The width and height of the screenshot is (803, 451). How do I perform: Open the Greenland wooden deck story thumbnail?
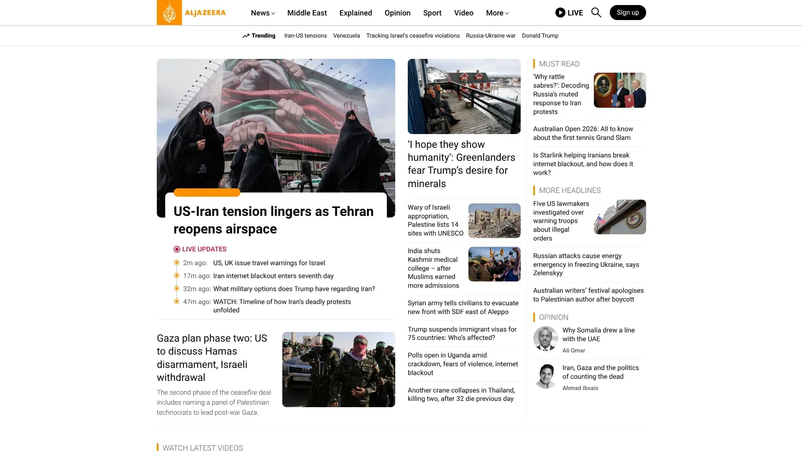(x=464, y=96)
